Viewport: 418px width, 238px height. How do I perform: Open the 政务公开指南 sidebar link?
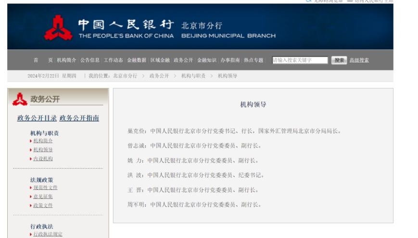coord(79,118)
